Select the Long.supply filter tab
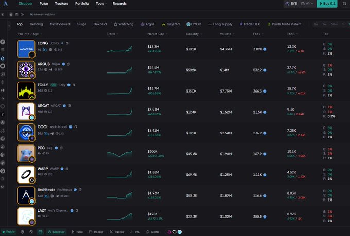Viewport: 350px width, 236px height. click(220, 24)
